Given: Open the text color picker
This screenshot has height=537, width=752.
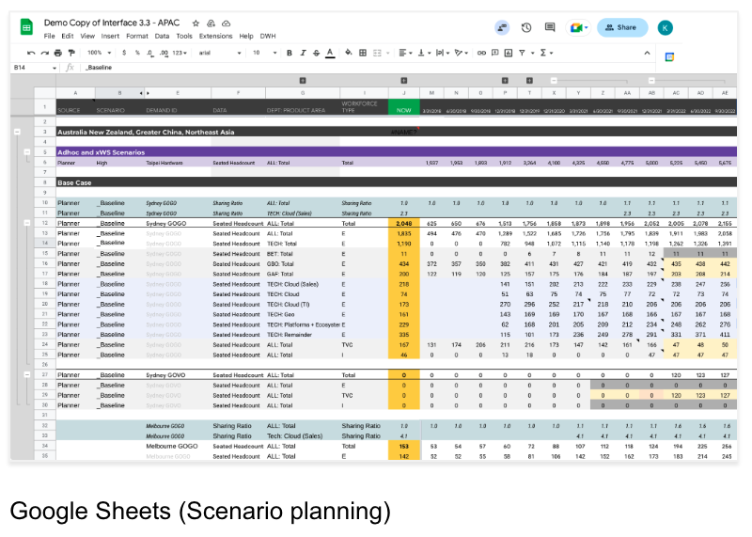Looking at the screenshot, I should pyautogui.click(x=330, y=53).
